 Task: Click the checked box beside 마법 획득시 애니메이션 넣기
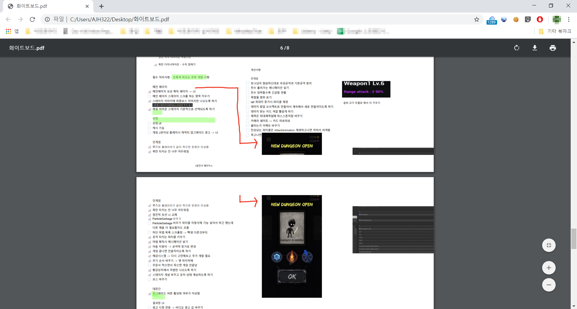pyautogui.click(x=149, y=242)
